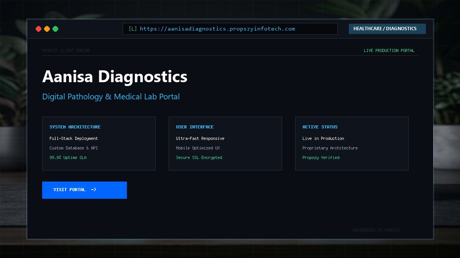460x258 pixels.
Task: Click the Aanisa Diagnostics heading
Action: point(115,76)
